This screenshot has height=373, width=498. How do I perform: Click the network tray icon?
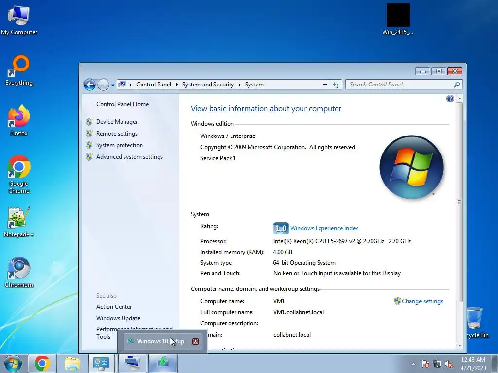[437, 364]
